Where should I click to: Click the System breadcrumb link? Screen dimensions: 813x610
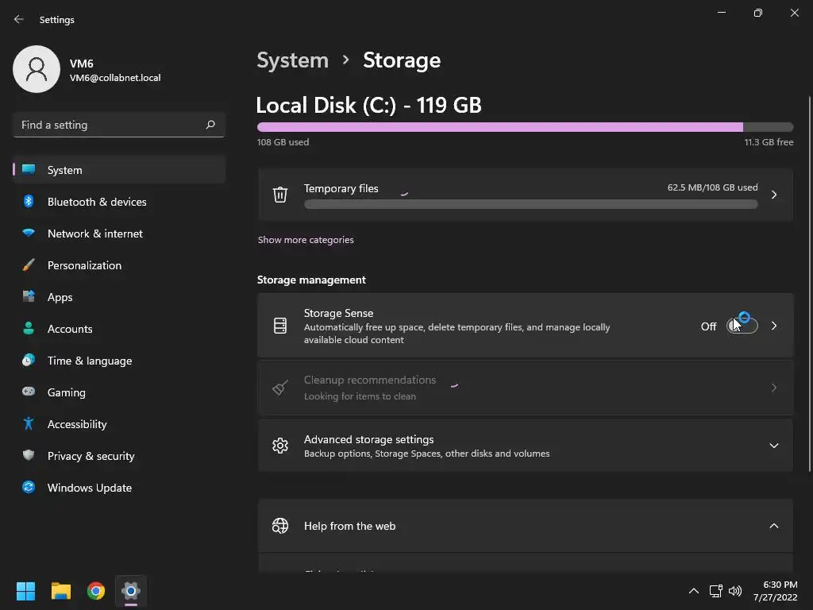point(292,60)
